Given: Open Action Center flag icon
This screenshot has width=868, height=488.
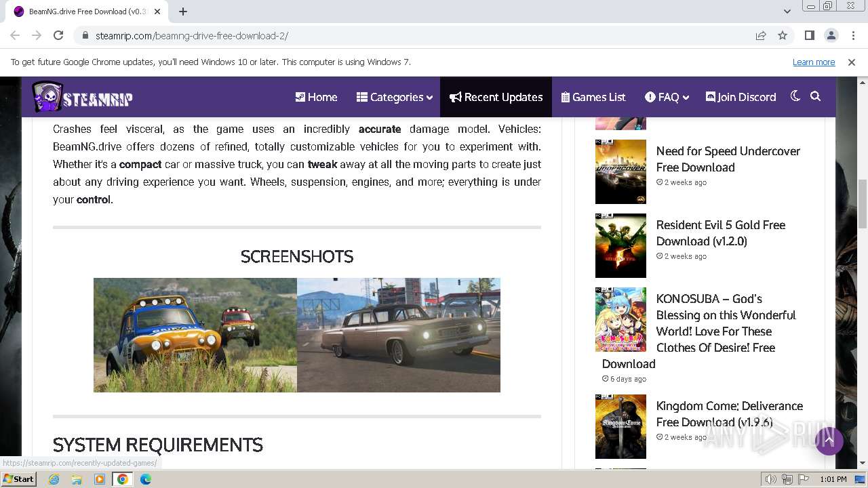Looking at the screenshot, I should (803, 479).
